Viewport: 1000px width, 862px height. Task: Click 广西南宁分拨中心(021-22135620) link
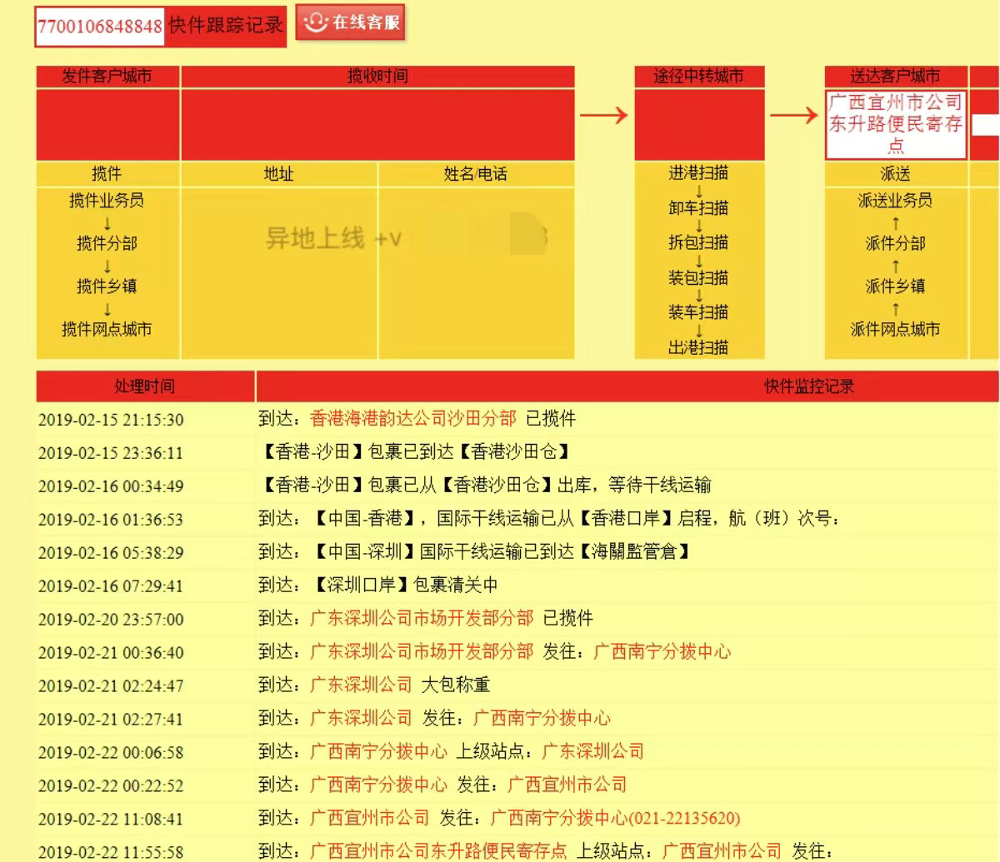point(615,818)
